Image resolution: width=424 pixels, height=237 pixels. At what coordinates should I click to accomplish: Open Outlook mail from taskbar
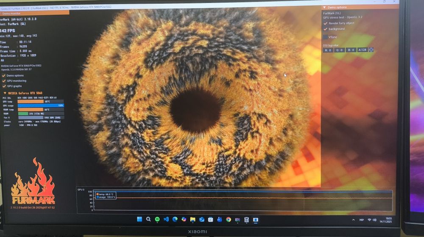click(202, 220)
